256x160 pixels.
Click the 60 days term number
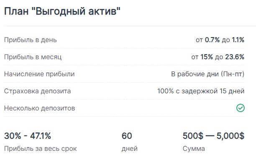pyautogui.click(x=127, y=136)
